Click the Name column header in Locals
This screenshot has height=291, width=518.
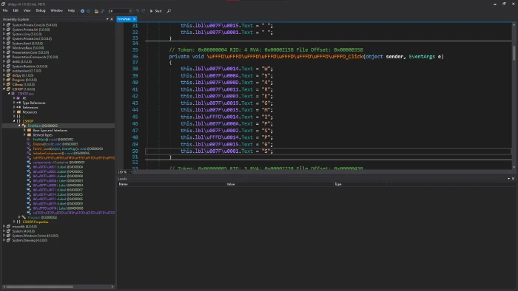[x=124, y=184]
